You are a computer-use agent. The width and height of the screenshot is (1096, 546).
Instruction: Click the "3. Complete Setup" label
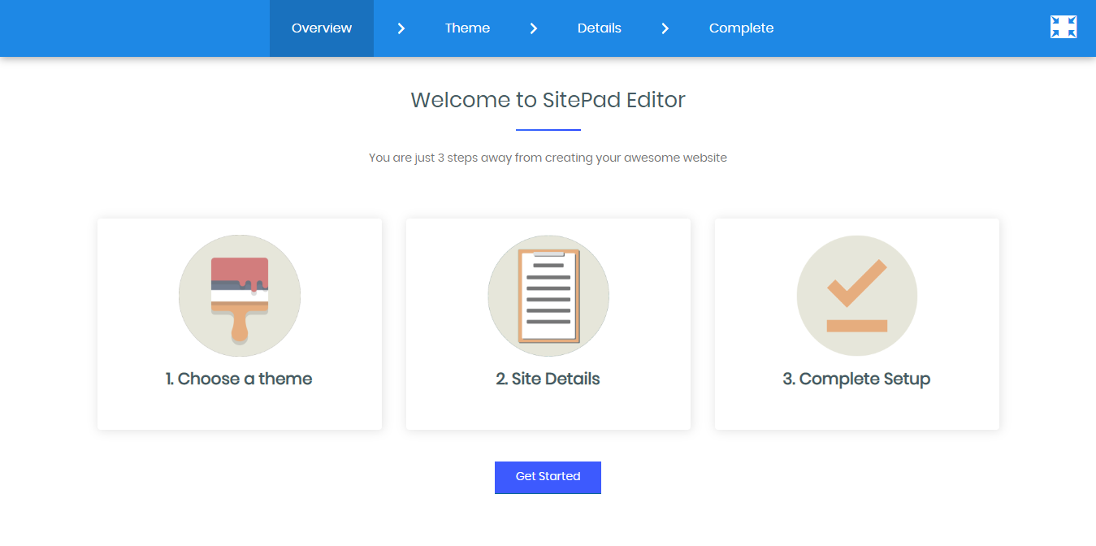[856, 379]
